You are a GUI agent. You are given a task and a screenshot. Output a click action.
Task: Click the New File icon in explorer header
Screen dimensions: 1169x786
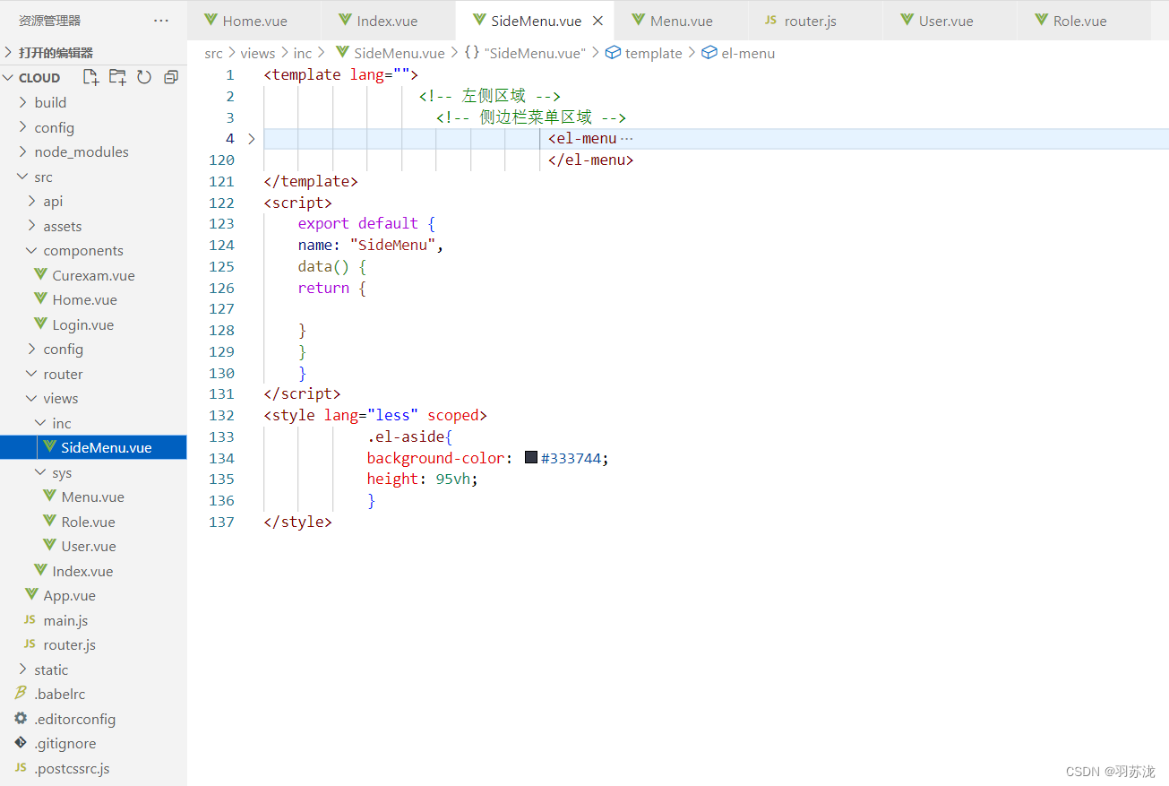coord(90,77)
